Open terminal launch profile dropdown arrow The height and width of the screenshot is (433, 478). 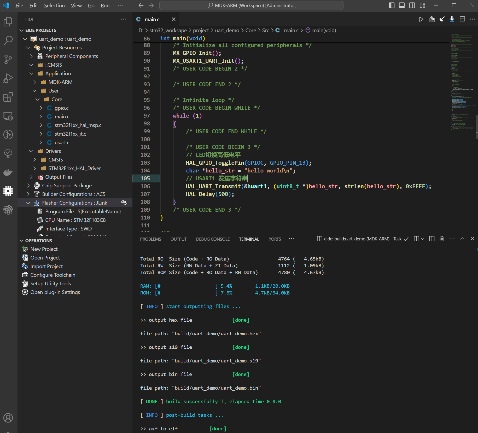coord(423,239)
